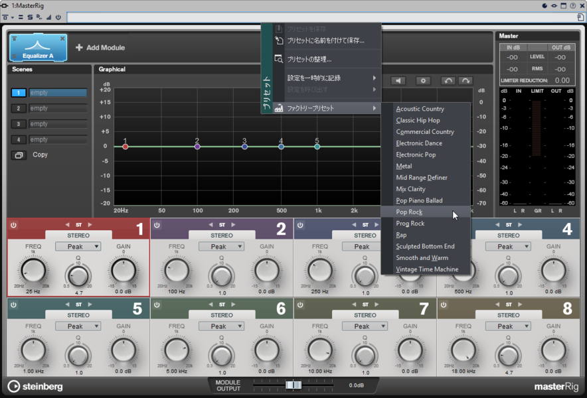This screenshot has width=587, height=398.
Task: Click band 8 previous channel mode arrow
Action: [497, 304]
